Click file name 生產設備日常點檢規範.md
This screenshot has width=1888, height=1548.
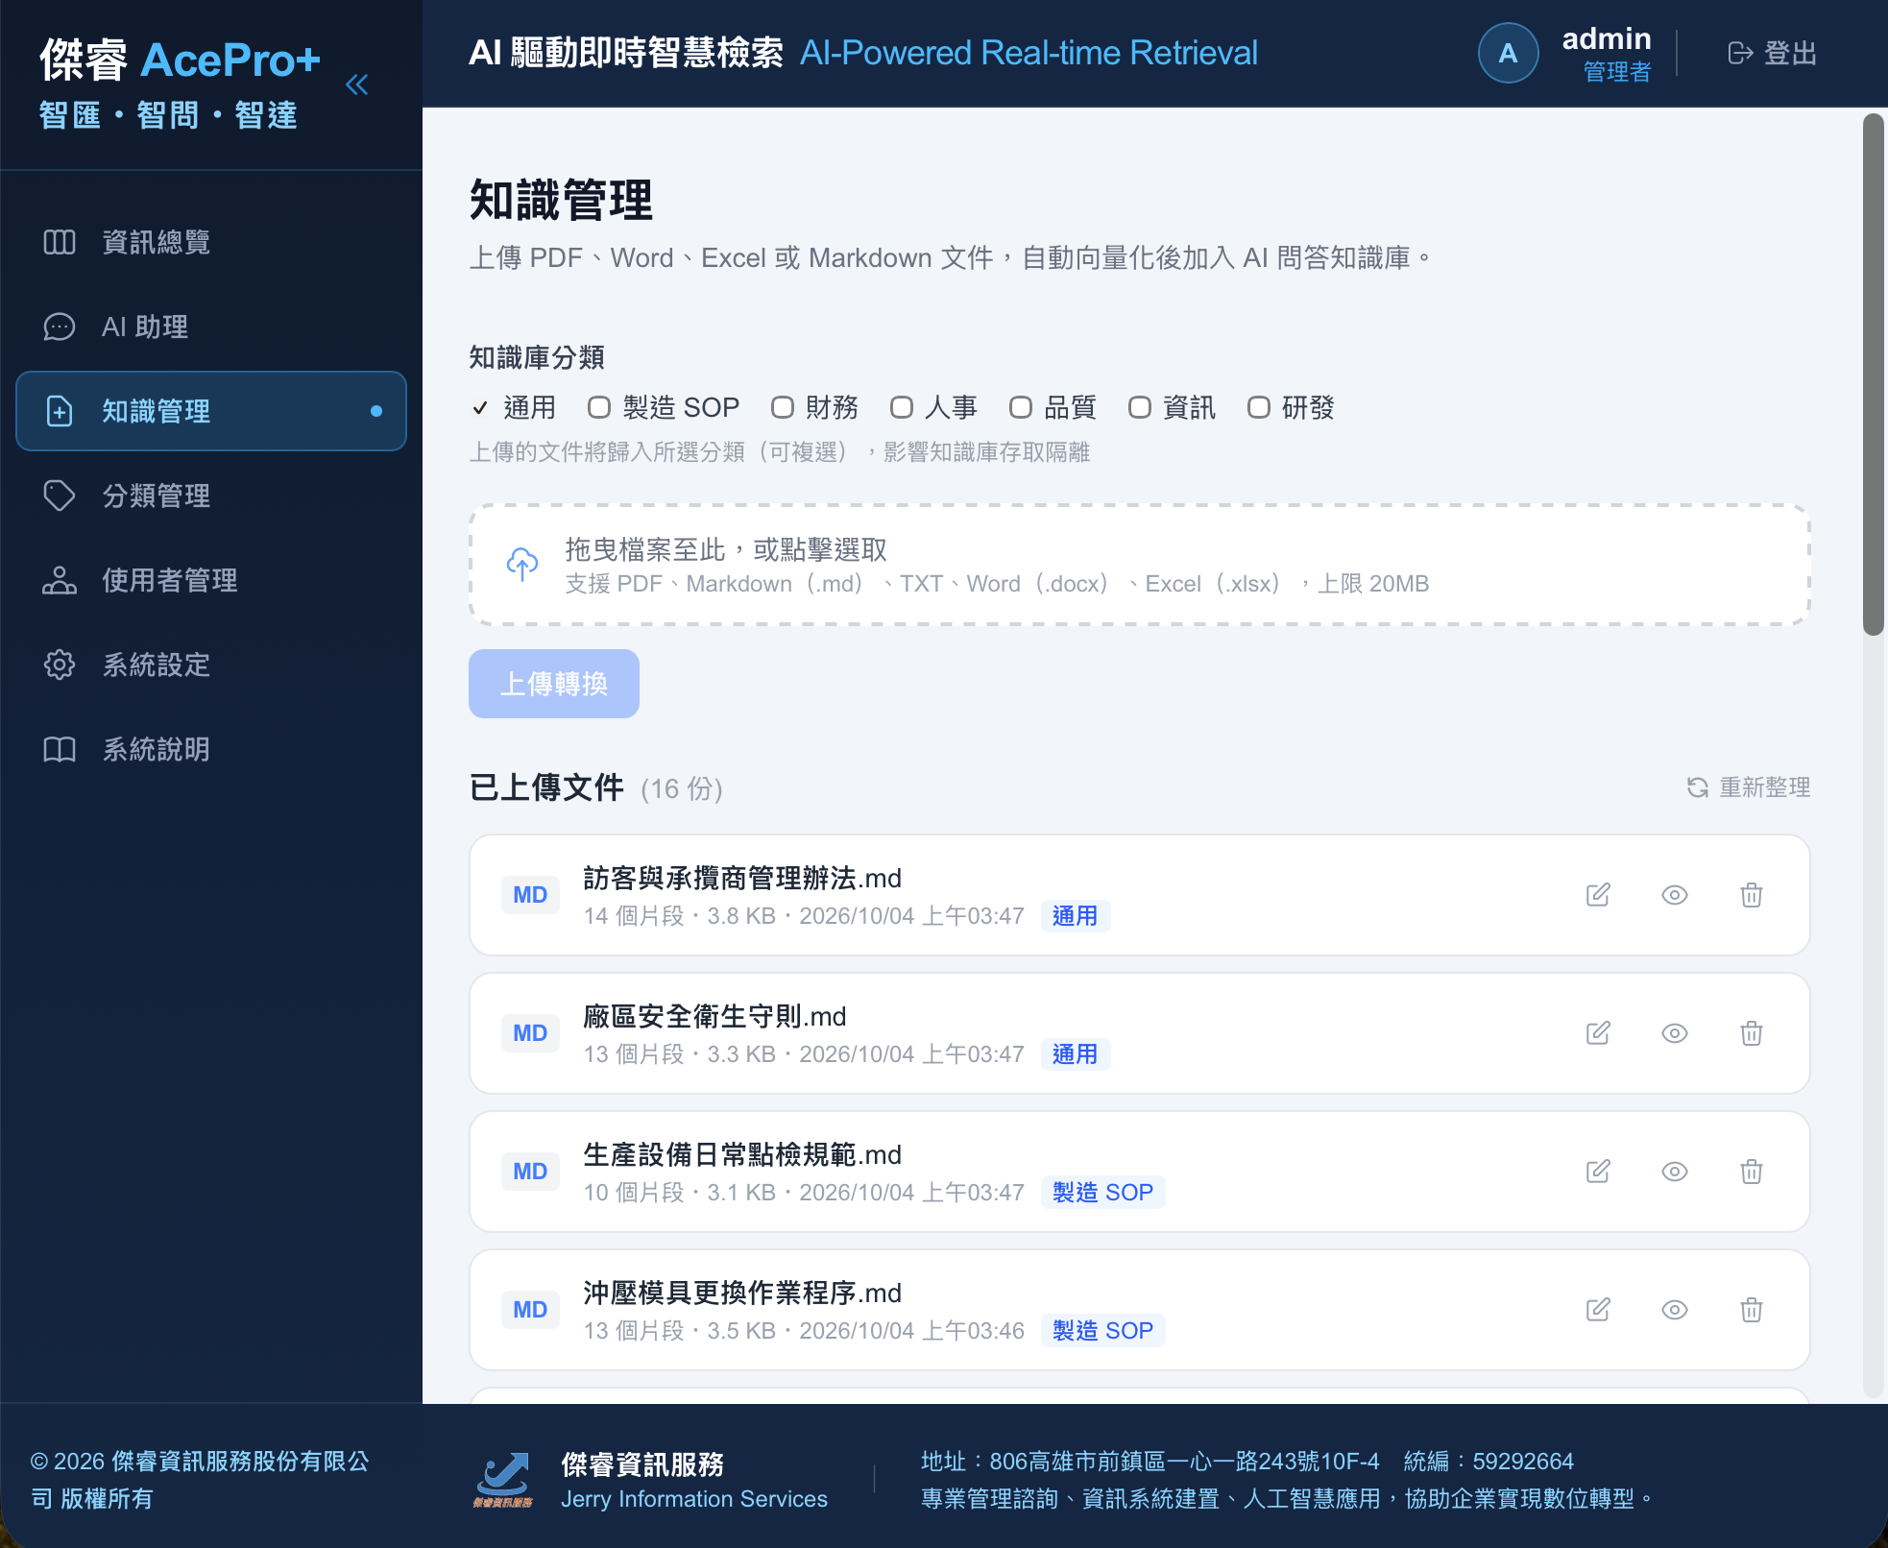tap(742, 1154)
